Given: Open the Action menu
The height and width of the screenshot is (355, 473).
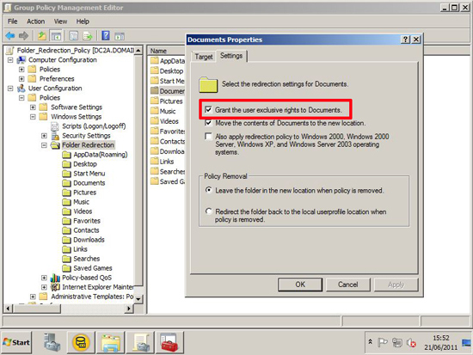Looking at the screenshot, I should coord(35,21).
